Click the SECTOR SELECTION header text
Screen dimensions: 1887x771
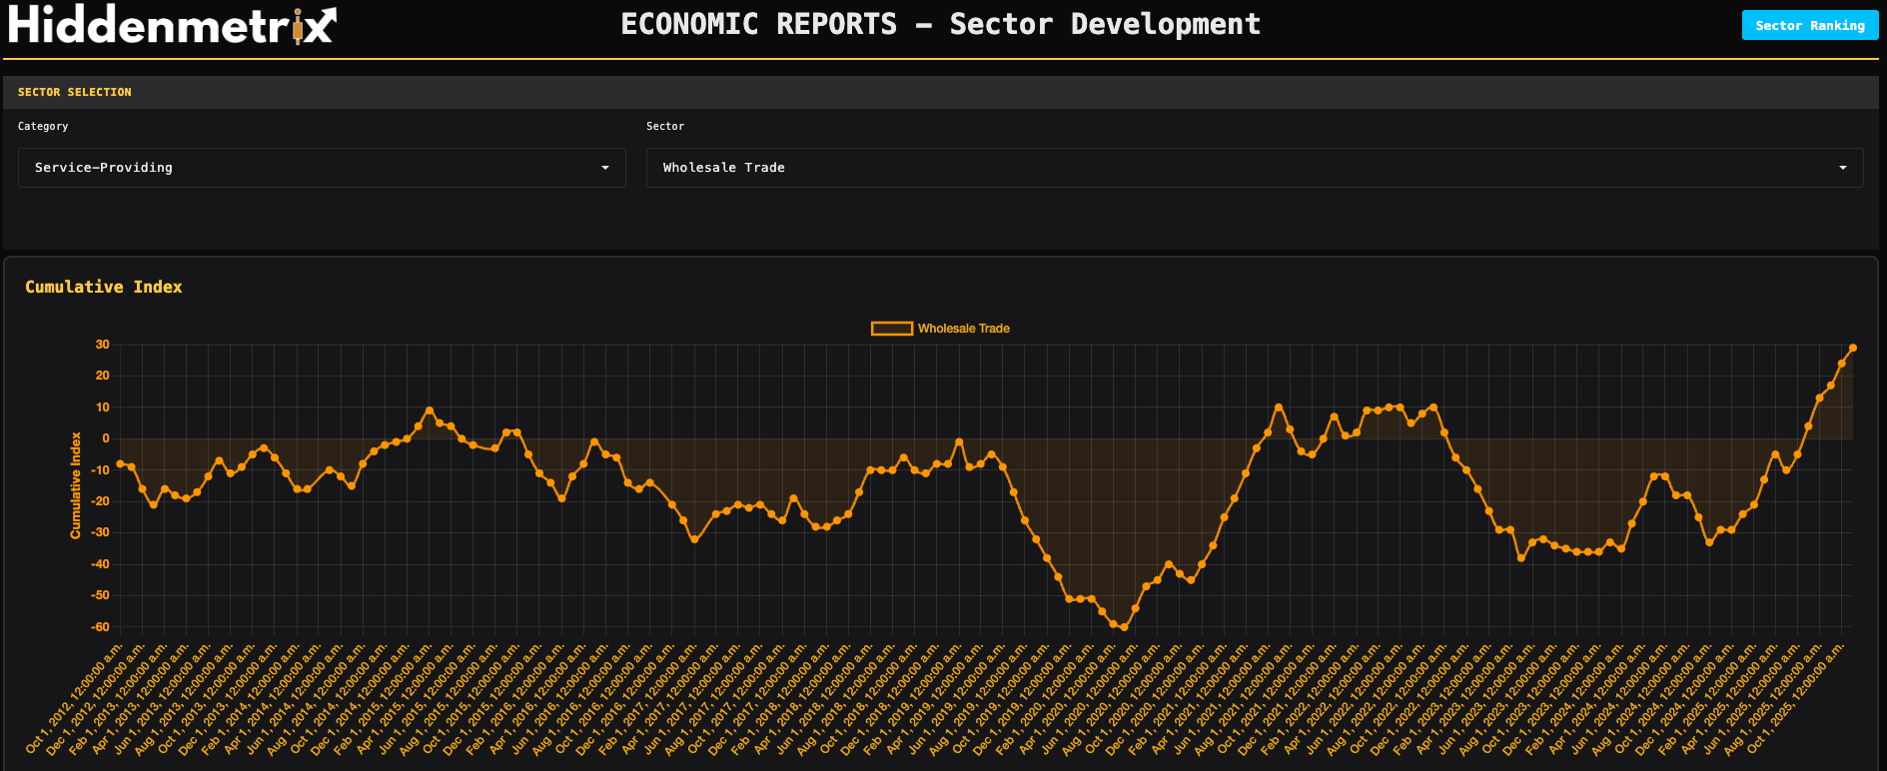pos(75,92)
